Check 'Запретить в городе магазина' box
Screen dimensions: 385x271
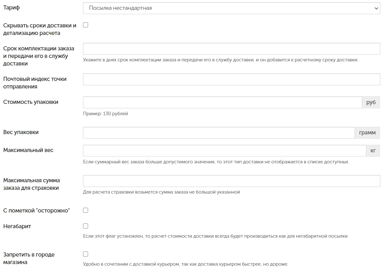[x=86, y=254]
